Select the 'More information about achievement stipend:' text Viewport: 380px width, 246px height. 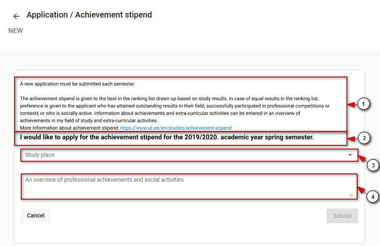coord(69,128)
